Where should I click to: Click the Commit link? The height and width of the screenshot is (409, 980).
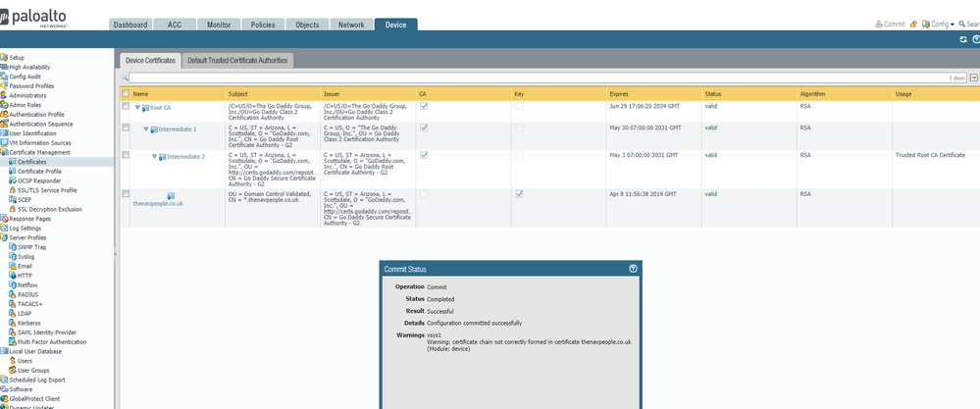(890, 25)
